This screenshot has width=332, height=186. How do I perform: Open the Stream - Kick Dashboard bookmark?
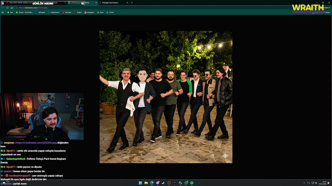coord(24,12)
